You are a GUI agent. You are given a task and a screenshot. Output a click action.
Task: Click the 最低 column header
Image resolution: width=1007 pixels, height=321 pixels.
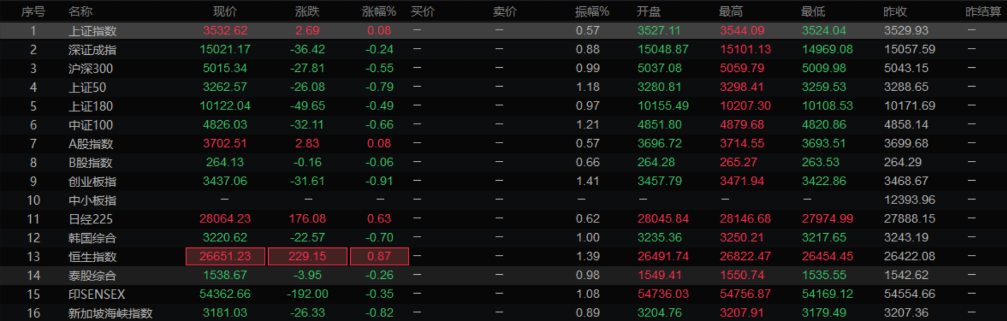tap(813, 11)
